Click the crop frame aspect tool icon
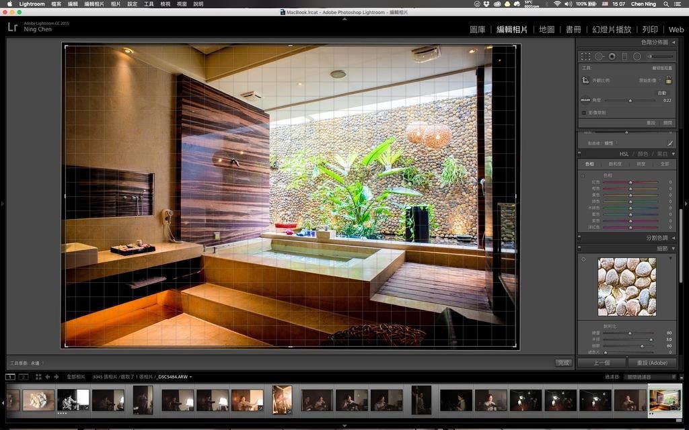 click(585, 80)
